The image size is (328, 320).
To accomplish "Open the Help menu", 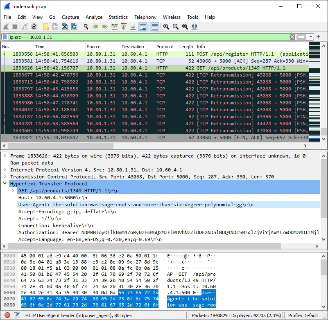I will tap(210, 17).
